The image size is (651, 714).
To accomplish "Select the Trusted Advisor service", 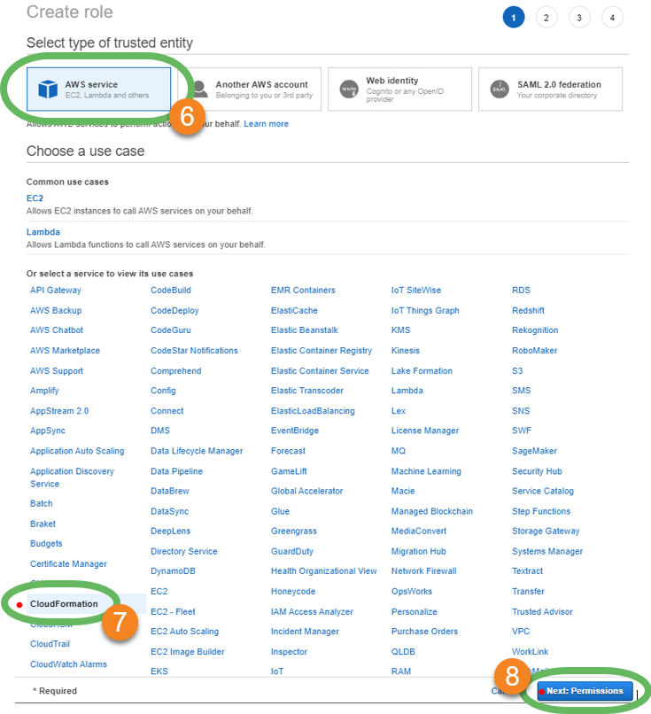I will tap(542, 612).
